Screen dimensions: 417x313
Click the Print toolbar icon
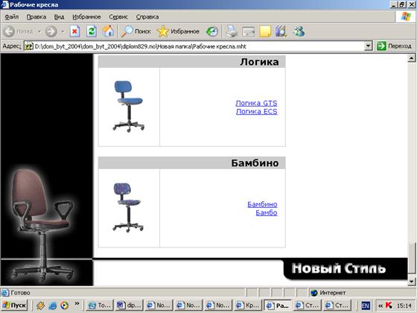[232, 31]
